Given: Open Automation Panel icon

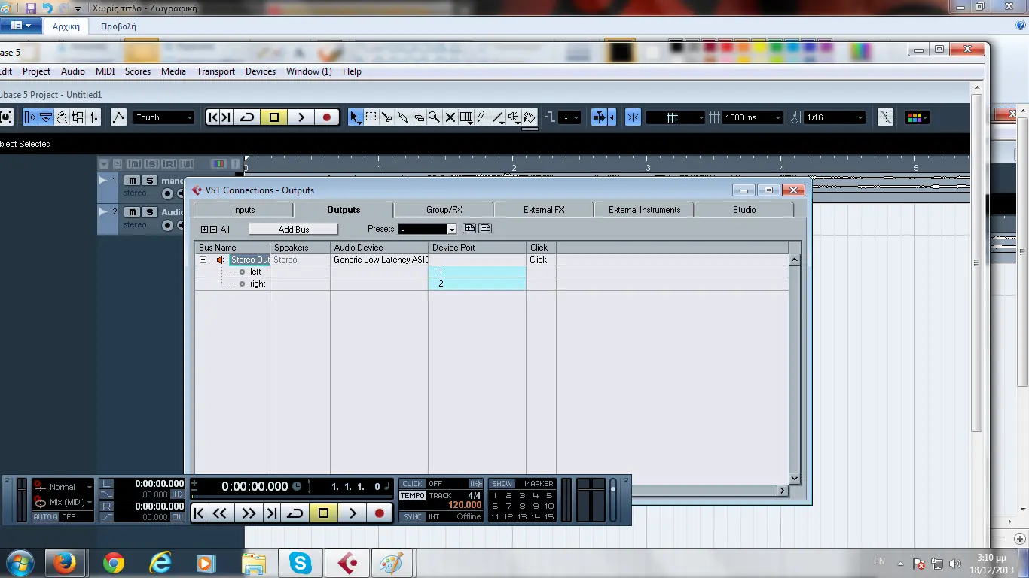Looking at the screenshot, I should point(118,117).
